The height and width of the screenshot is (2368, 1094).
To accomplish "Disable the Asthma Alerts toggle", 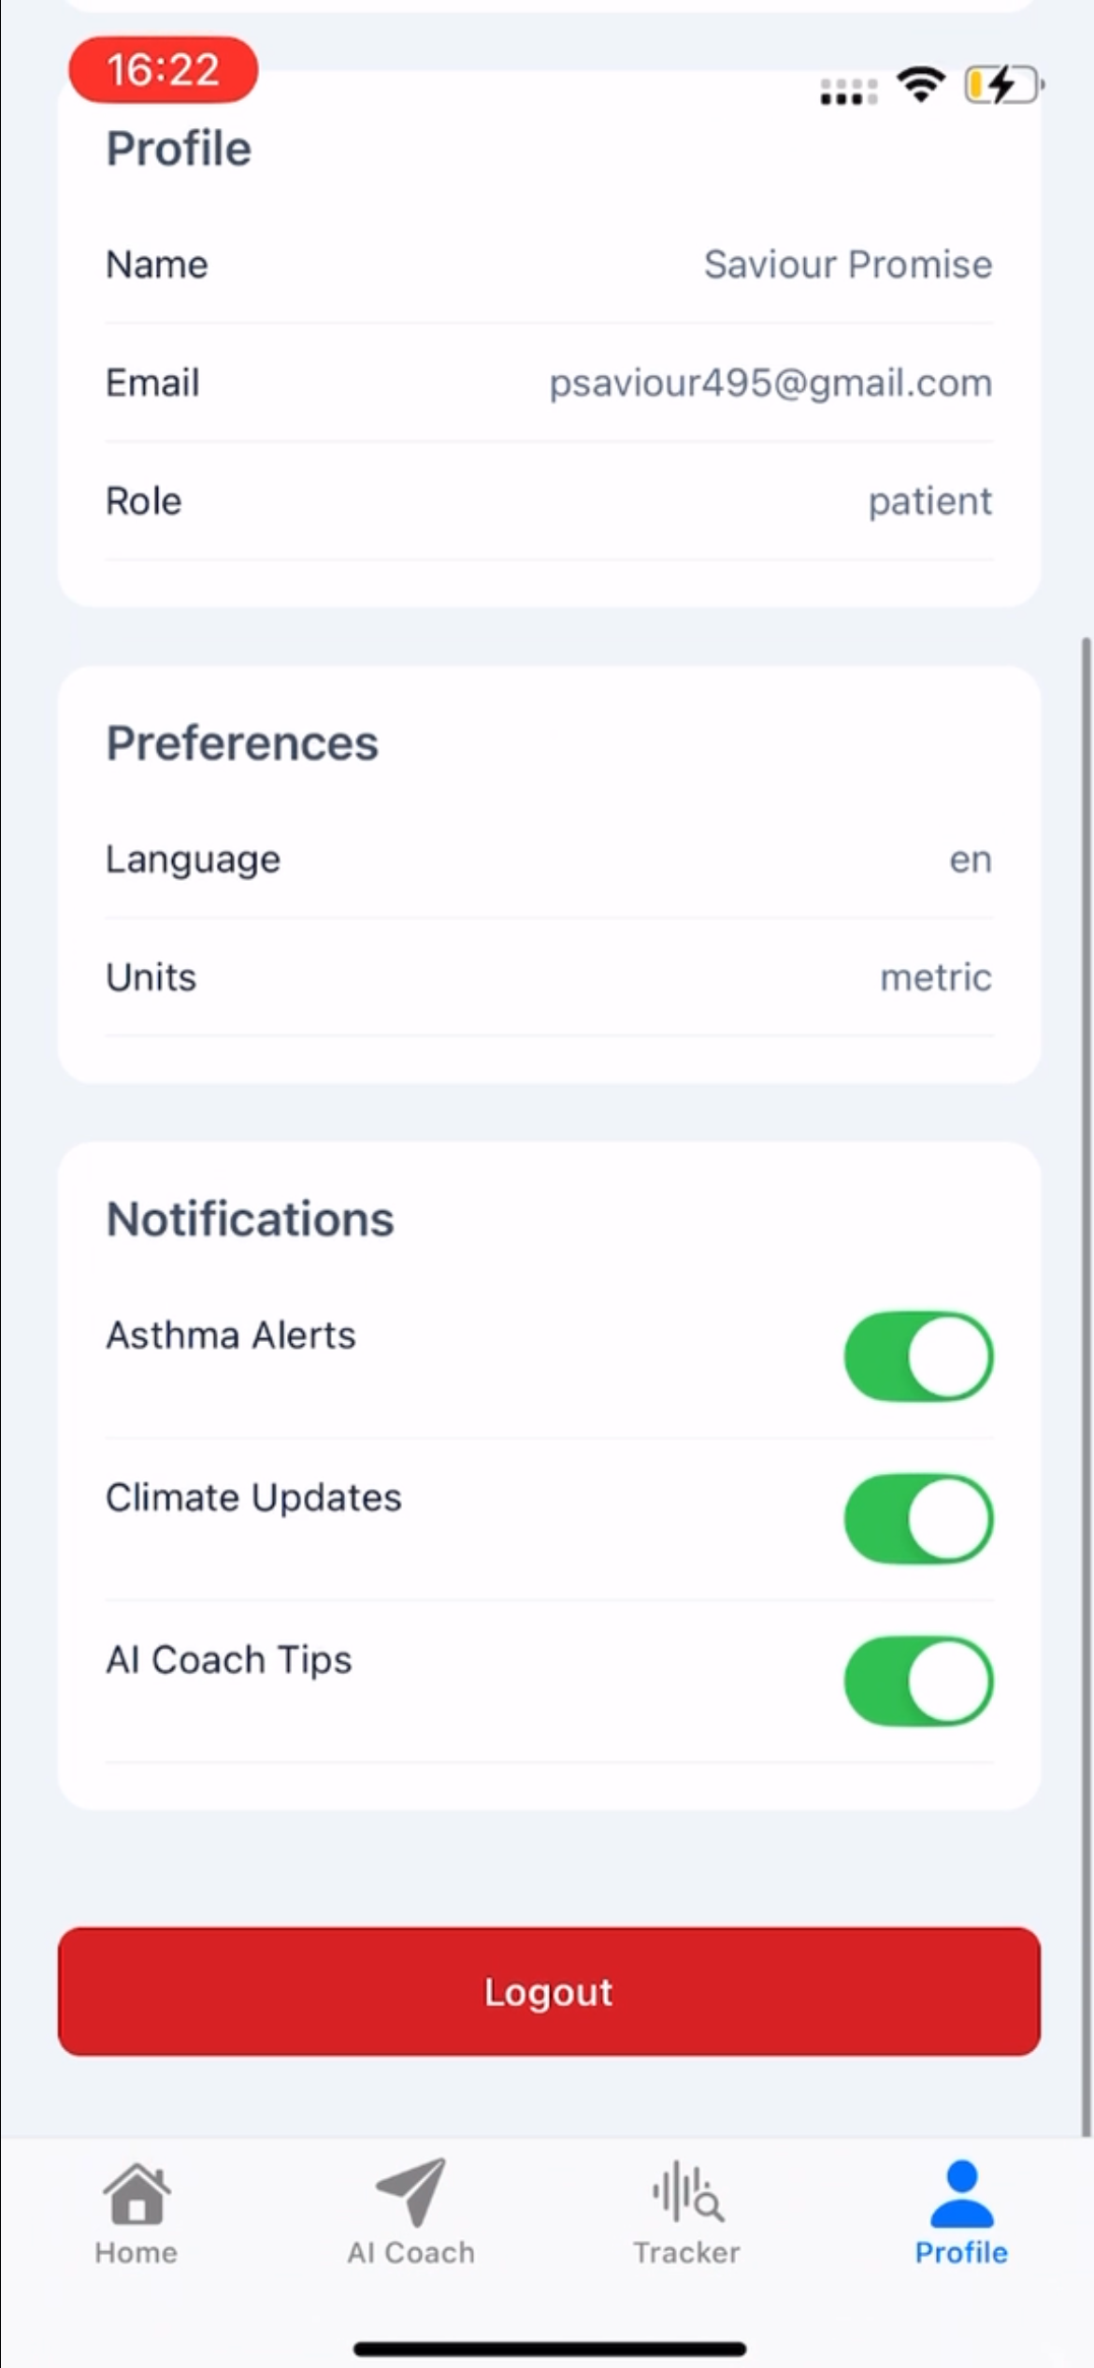I will [918, 1357].
